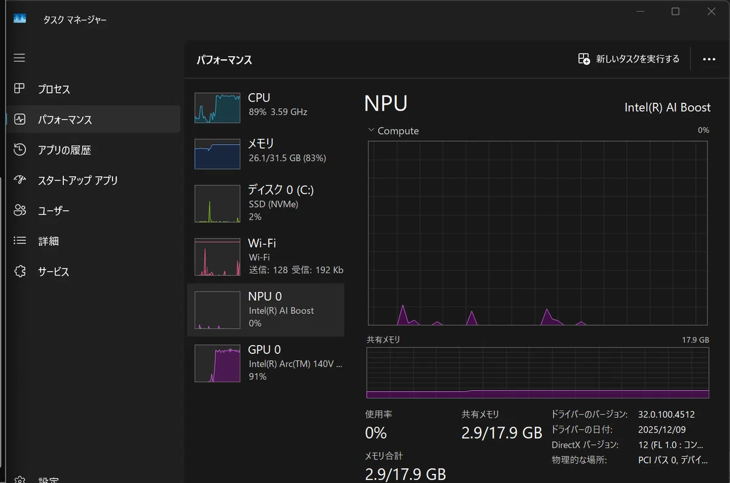730x483 pixels.
Task: Select the Wi-Fi performance entry
Action: 265,256
